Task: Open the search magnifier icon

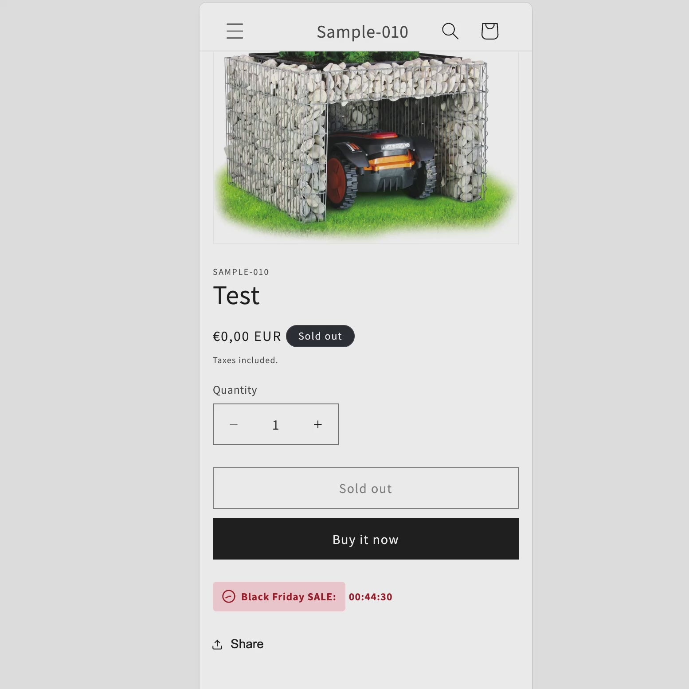Action: [x=450, y=31]
